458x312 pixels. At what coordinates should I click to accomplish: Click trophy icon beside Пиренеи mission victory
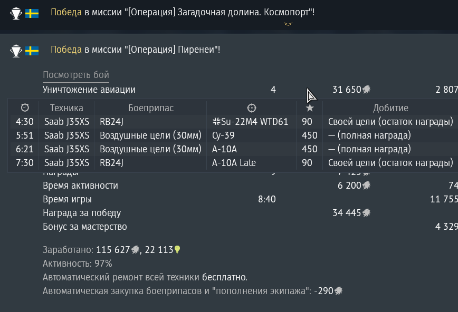point(16,51)
